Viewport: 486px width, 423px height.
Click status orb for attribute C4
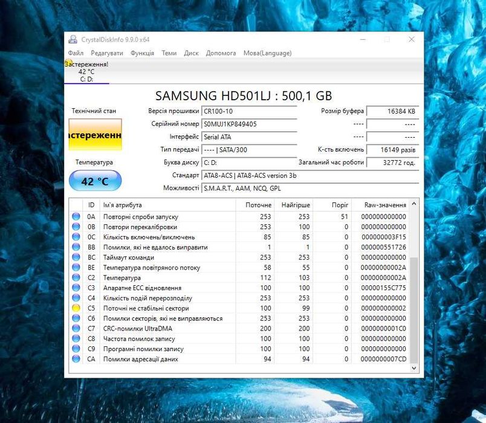tap(76, 298)
